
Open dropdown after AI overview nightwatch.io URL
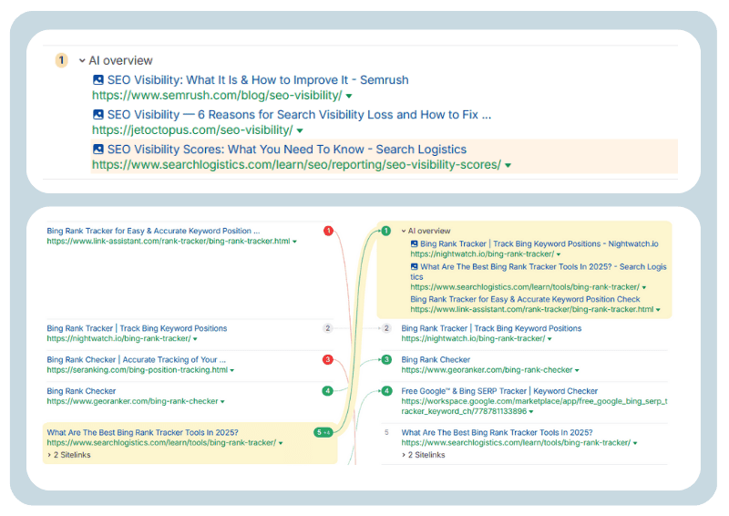click(559, 254)
